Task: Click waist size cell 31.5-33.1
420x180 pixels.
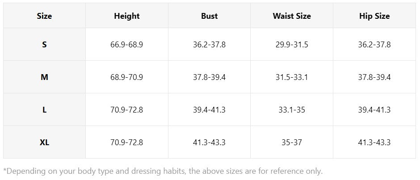Action: [292, 77]
